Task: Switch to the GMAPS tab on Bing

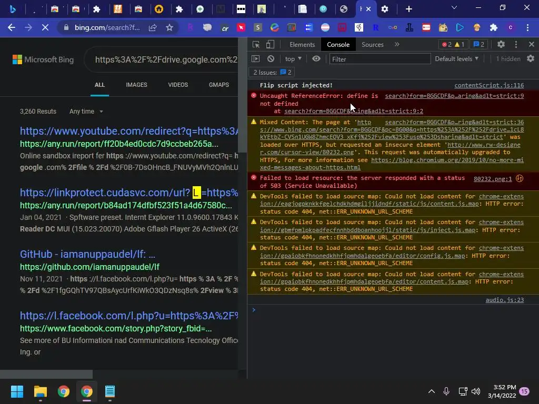Action: tap(219, 85)
